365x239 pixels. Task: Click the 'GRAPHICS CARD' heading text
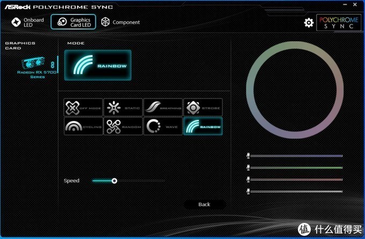tap(20, 46)
